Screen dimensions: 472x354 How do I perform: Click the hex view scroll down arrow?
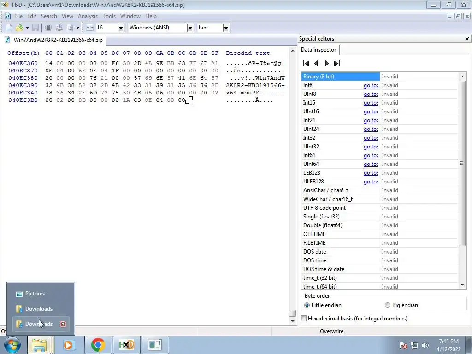coord(293,321)
